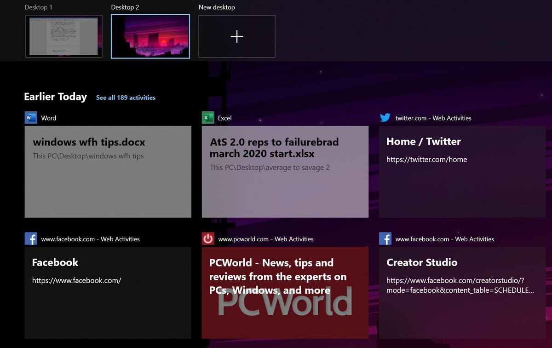Click the creatorstudio URL text

pos(460,285)
